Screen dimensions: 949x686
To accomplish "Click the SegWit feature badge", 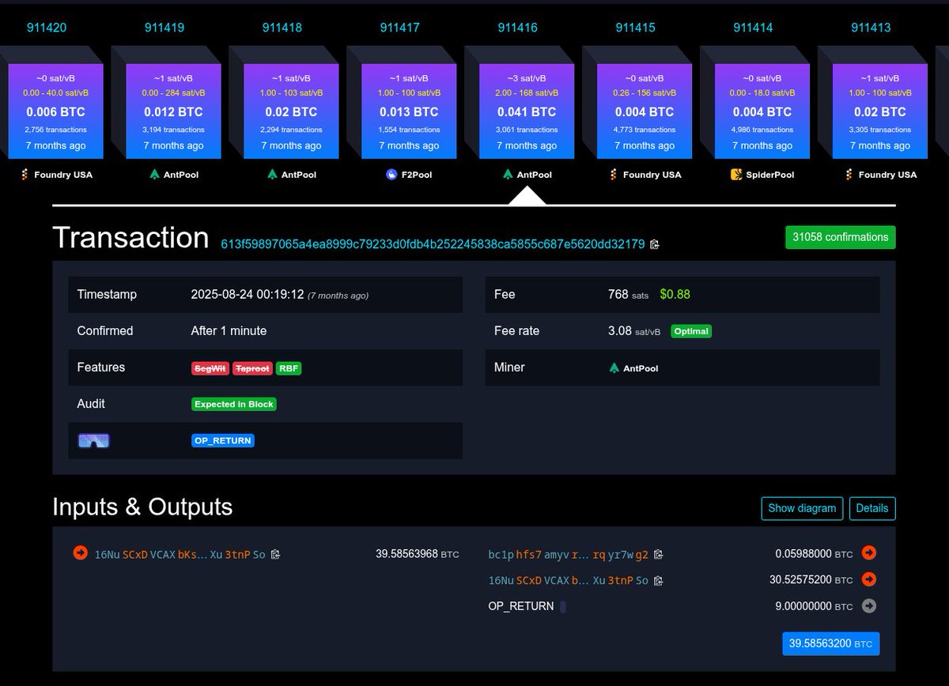I will click(210, 368).
